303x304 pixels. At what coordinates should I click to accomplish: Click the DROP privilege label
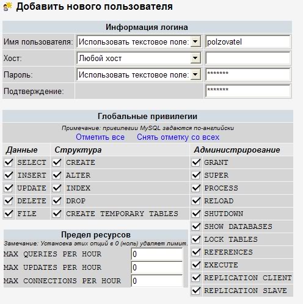[x=76, y=201]
